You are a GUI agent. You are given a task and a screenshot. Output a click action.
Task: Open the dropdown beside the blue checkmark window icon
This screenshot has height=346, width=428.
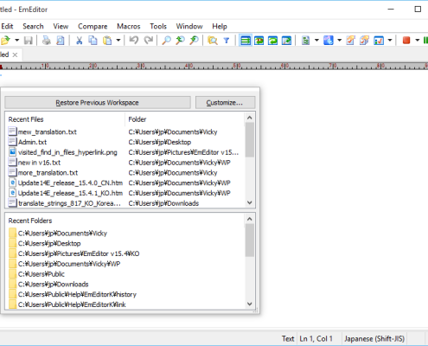click(390, 41)
